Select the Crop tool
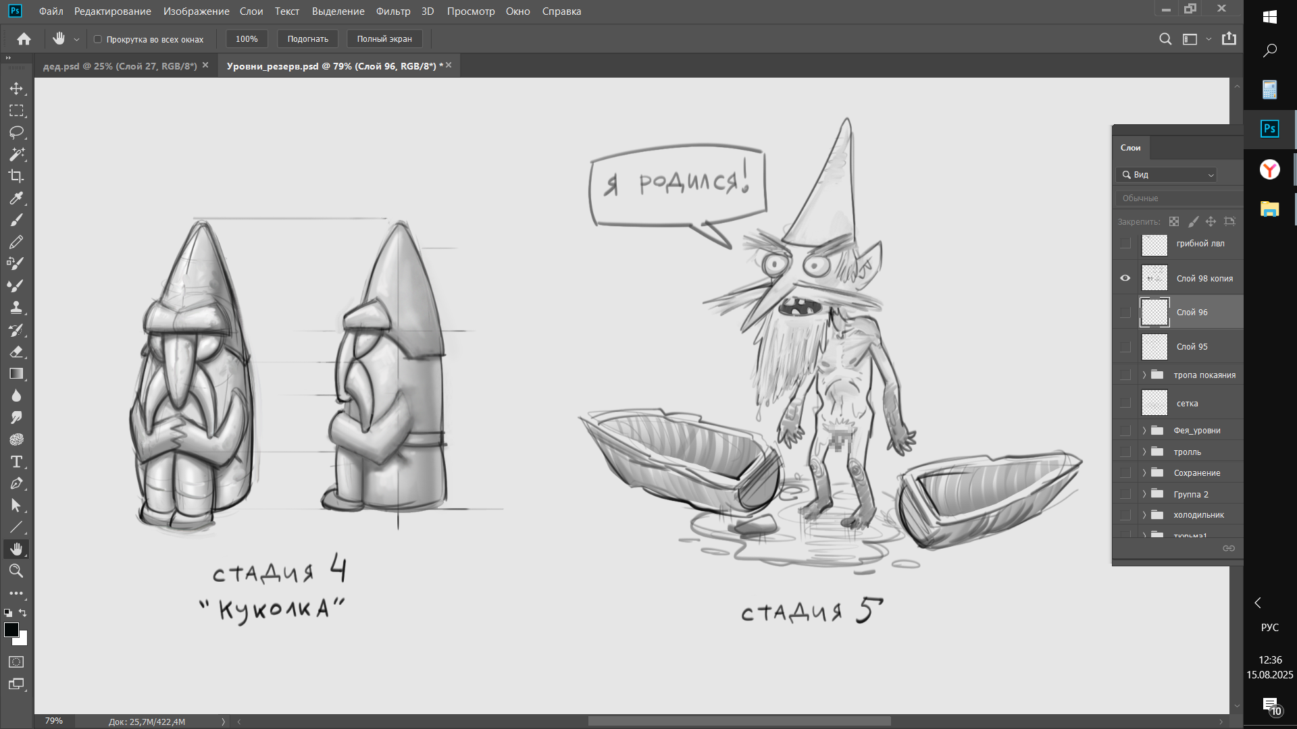Image resolution: width=1297 pixels, height=729 pixels. tap(16, 176)
